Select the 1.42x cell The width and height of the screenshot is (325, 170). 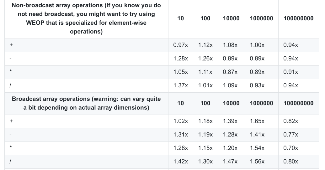181,162
